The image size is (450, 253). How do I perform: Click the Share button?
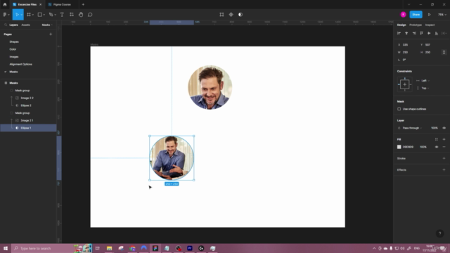pos(416,15)
